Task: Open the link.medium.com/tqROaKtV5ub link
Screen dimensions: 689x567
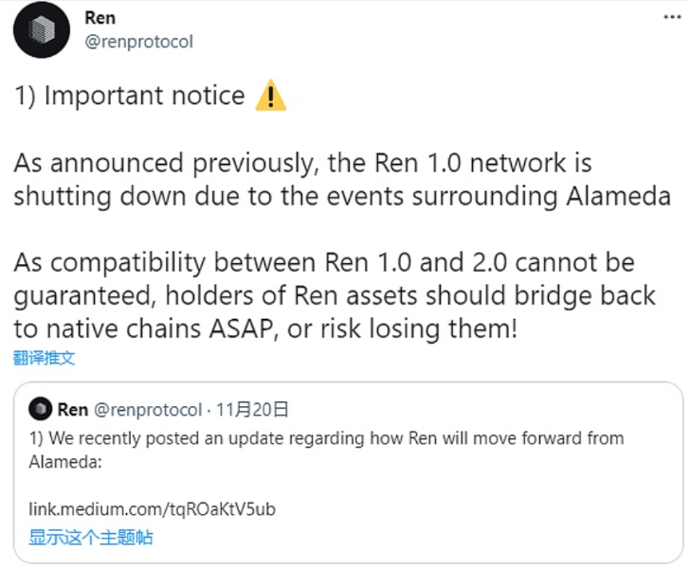Action: (152, 509)
